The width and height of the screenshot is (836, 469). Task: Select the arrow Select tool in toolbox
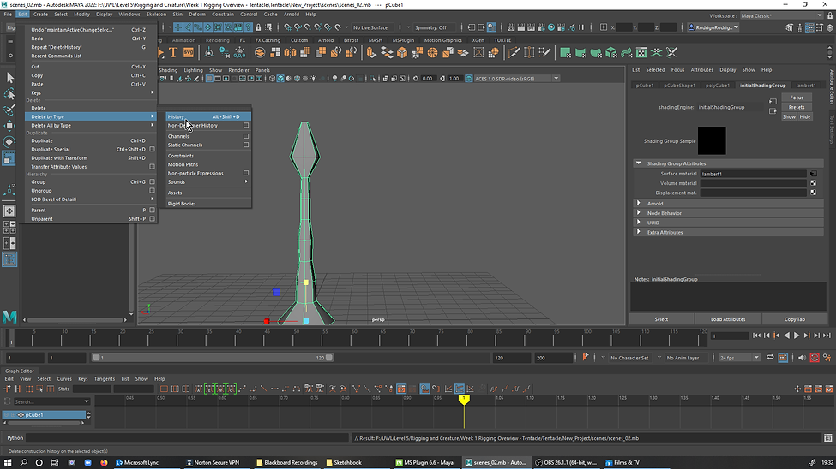coord(9,78)
